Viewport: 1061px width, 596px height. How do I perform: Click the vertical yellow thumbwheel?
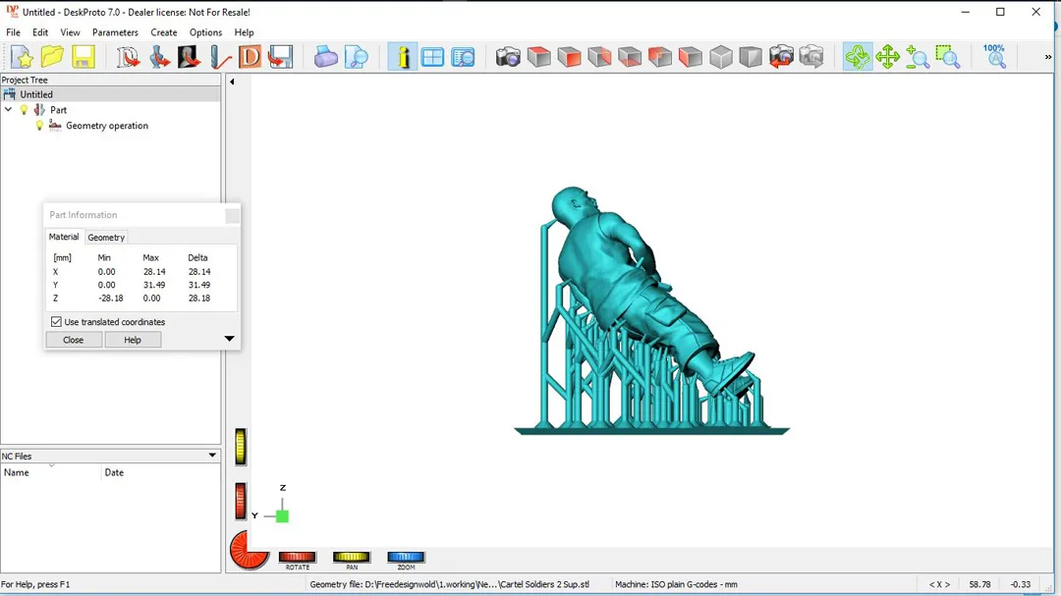click(x=241, y=447)
